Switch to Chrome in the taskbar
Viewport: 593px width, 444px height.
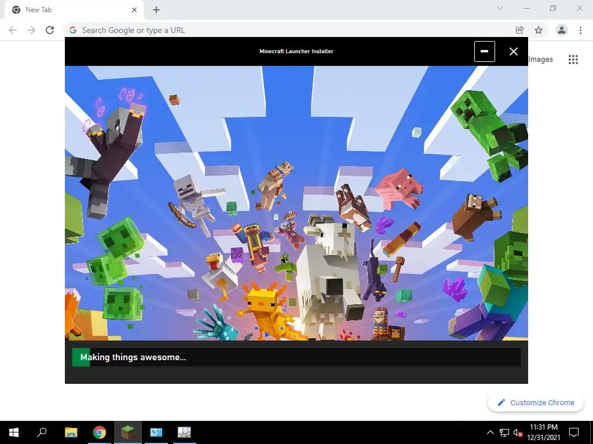point(99,432)
